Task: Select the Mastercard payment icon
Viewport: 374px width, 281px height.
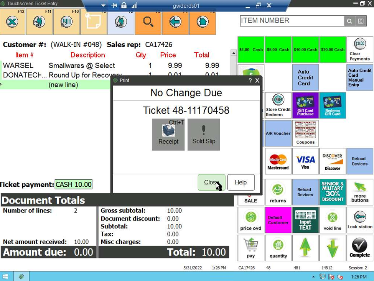Action: pyautogui.click(x=278, y=161)
